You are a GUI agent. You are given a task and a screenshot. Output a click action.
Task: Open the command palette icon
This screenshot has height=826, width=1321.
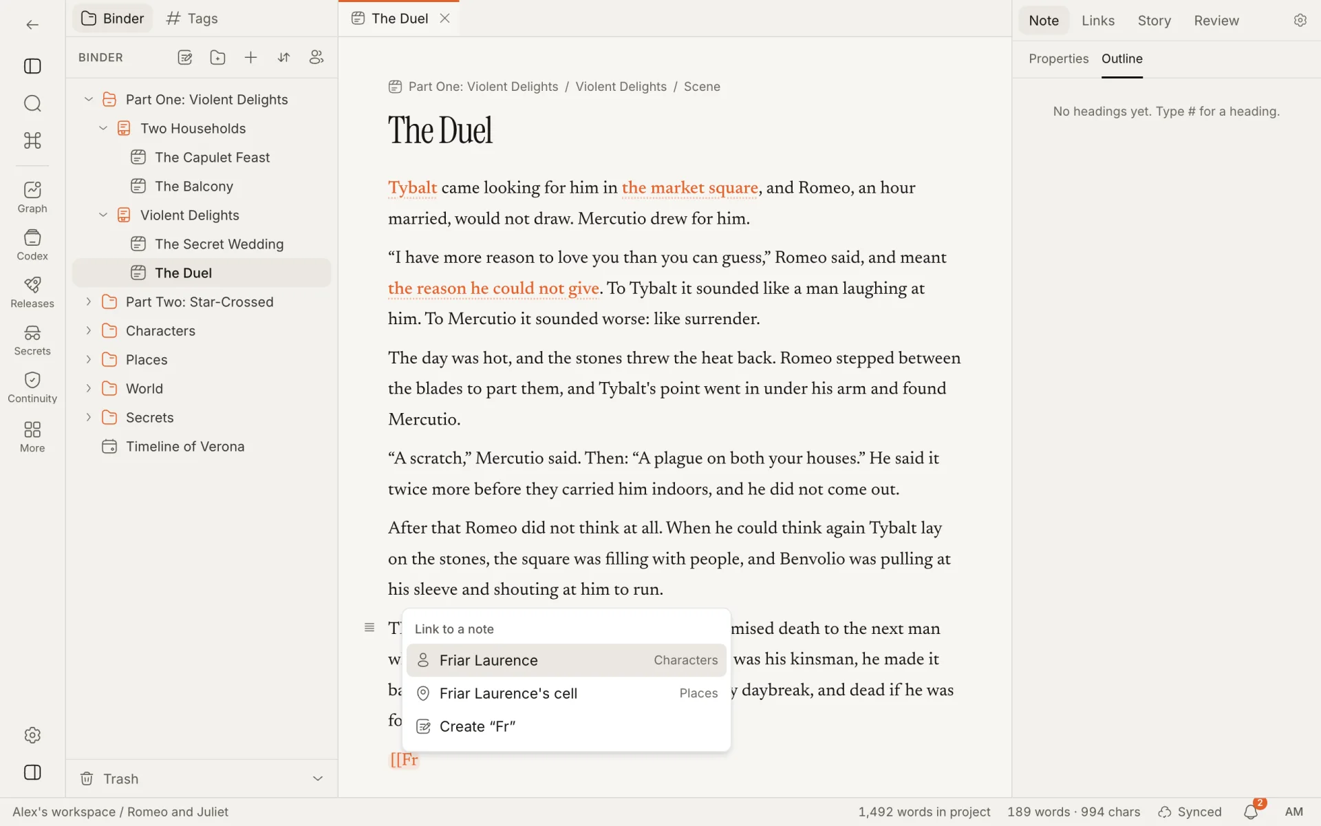click(x=32, y=140)
